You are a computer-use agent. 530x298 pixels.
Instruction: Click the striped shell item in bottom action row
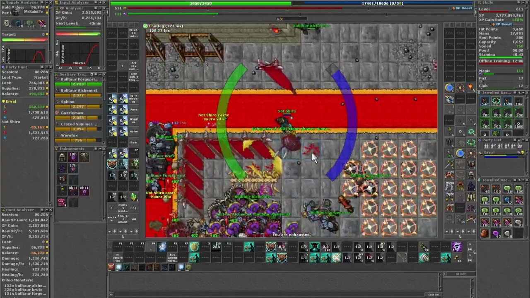point(424,258)
